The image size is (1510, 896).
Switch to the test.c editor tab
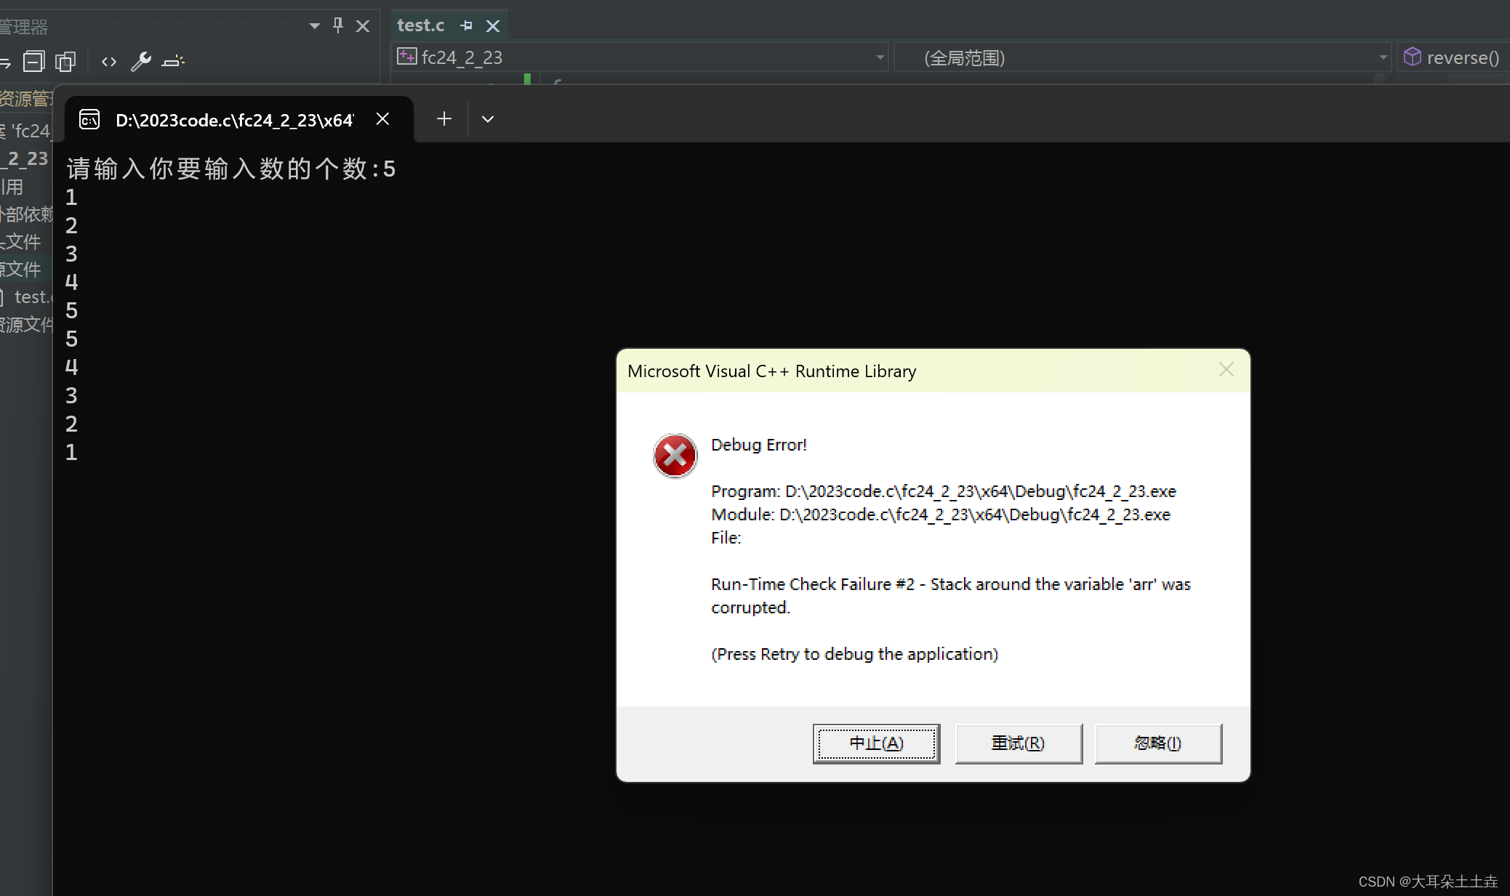pyautogui.click(x=420, y=25)
